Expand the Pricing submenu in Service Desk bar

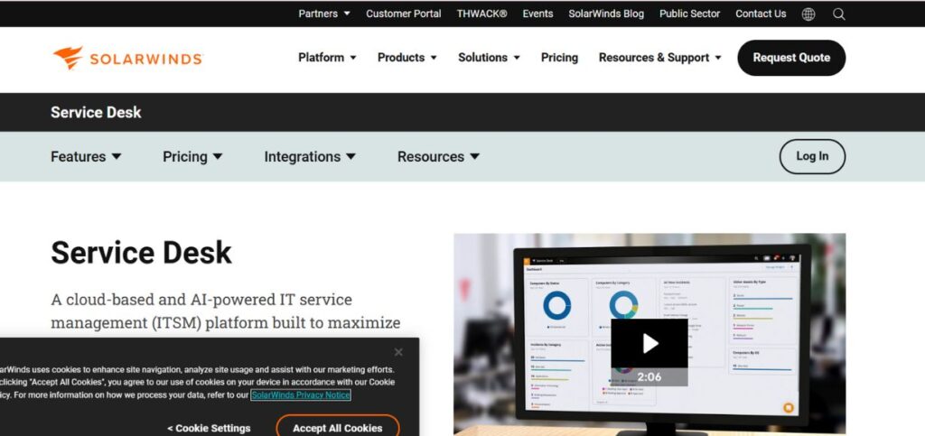point(193,157)
